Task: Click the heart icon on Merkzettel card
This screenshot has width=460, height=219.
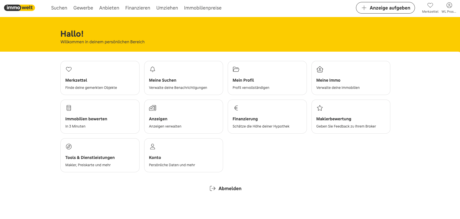Action: pos(69,69)
